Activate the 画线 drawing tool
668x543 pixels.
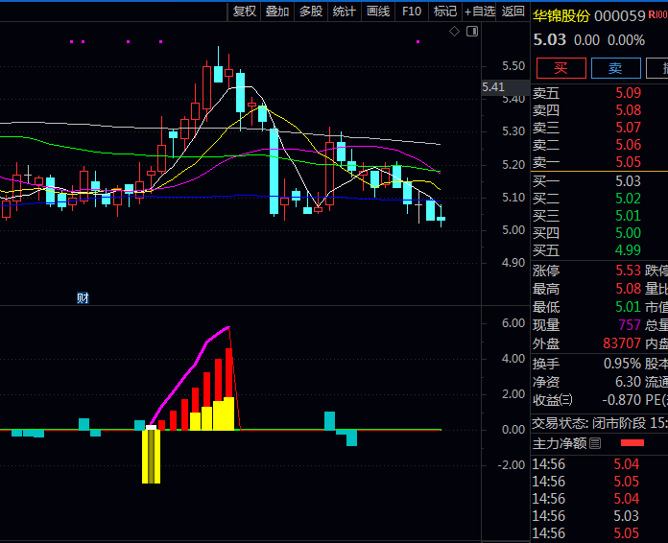tap(378, 12)
